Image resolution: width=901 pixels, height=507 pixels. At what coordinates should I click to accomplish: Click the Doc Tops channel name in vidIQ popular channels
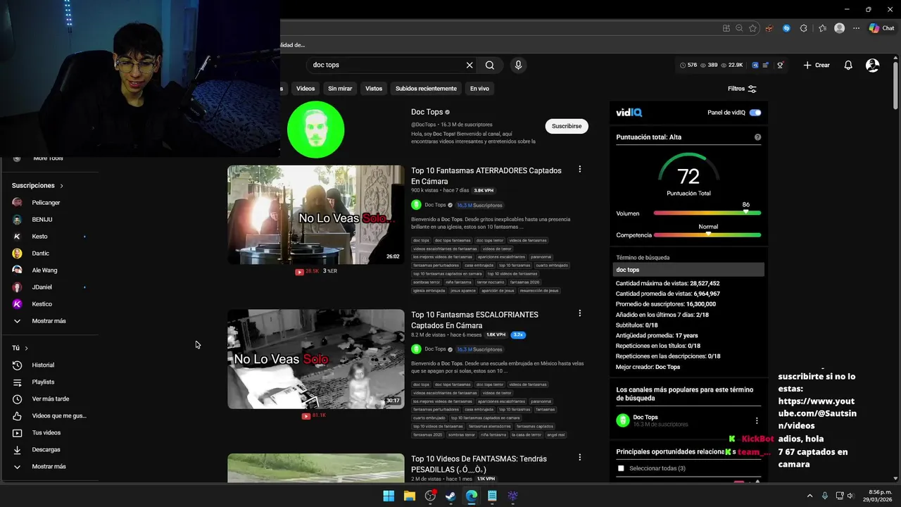(x=645, y=417)
